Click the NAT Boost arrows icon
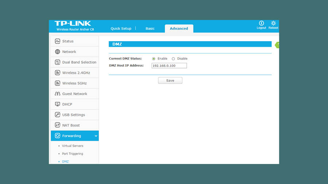 tap(58, 125)
